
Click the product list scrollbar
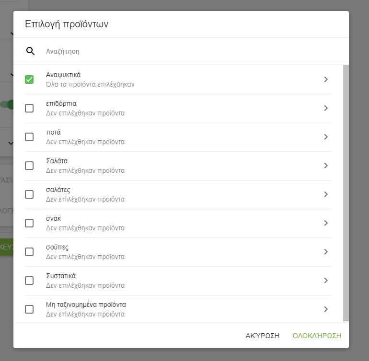(346, 192)
